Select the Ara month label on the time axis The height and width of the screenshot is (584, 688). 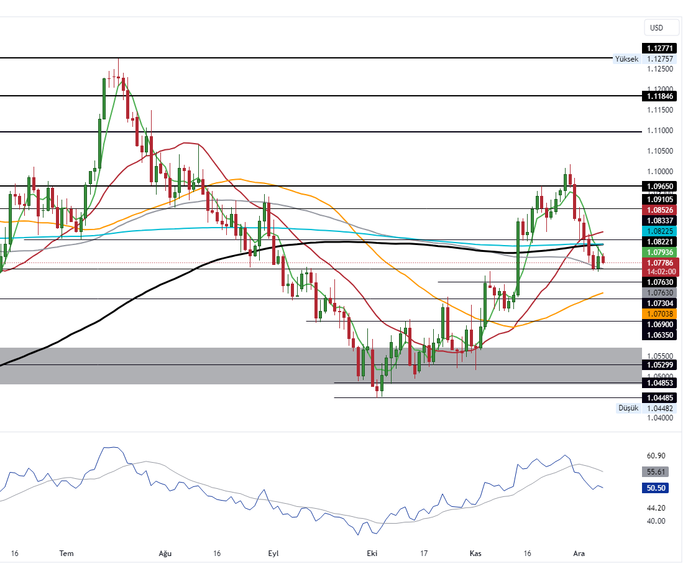579,553
